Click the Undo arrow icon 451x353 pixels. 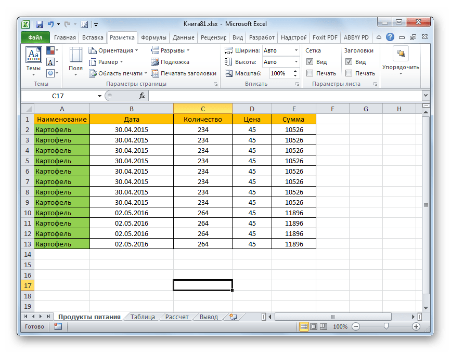tap(50, 24)
